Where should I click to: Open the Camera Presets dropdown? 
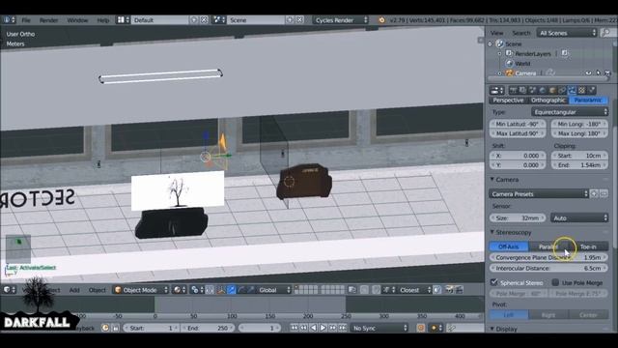(x=539, y=194)
